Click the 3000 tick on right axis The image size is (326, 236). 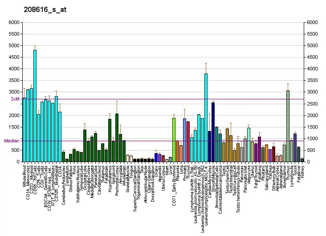coord(312,92)
